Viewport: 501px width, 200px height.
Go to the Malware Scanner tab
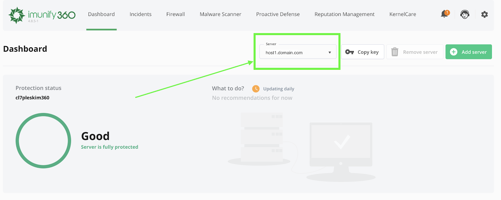click(220, 14)
